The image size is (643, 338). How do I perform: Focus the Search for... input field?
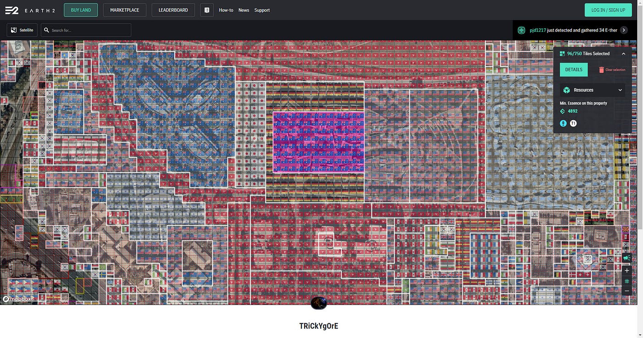click(x=86, y=30)
